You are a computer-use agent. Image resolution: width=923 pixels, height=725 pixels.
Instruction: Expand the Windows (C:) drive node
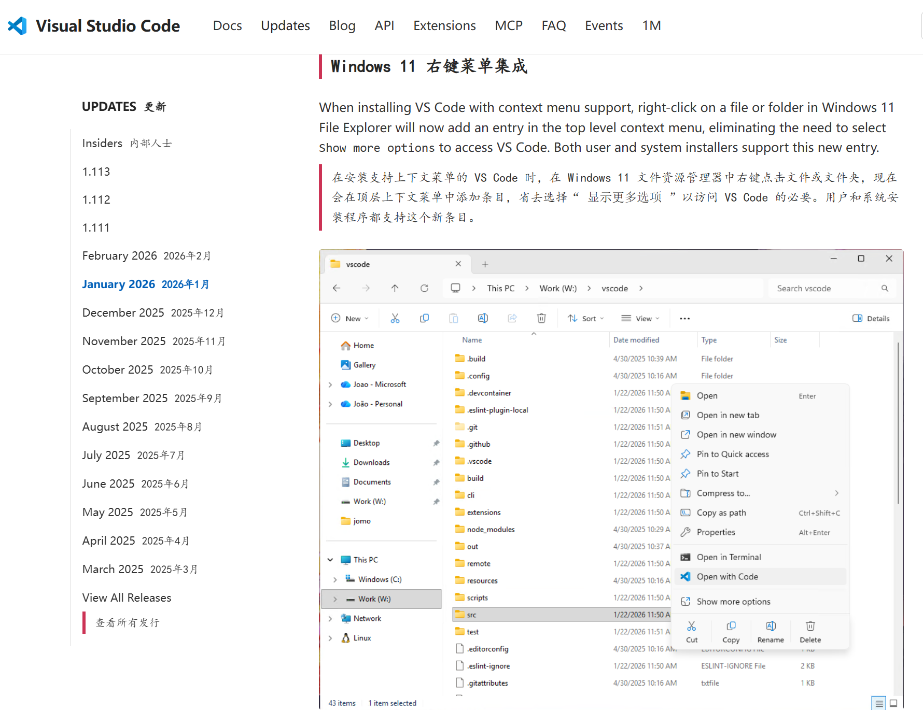[x=335, y=579]
